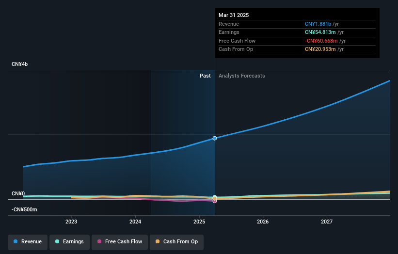Select the Free Cash Flow marker at Mar 2025
This screenshot has width=398, height=254.
[215, 201]
